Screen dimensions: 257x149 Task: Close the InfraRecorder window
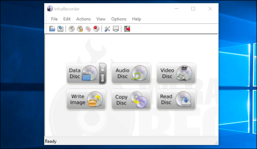tap(210, 9)
